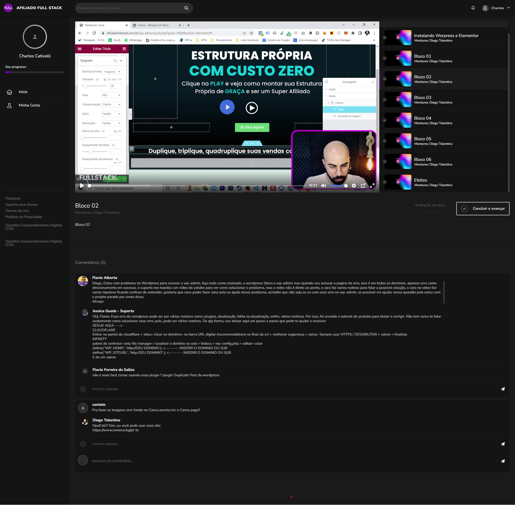Image resolution: width=515 pixels, height=505 pixels.
Task: Adjust the video volume slider
Action: coord(338,186)
